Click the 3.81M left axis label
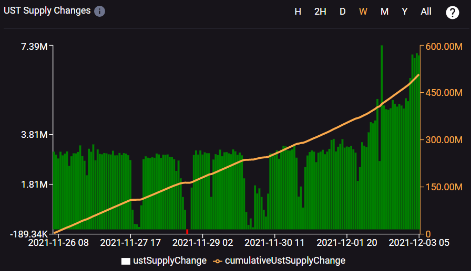 click(34, 135)
